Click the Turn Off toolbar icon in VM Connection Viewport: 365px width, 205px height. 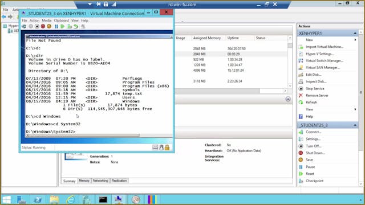[36, 27]
